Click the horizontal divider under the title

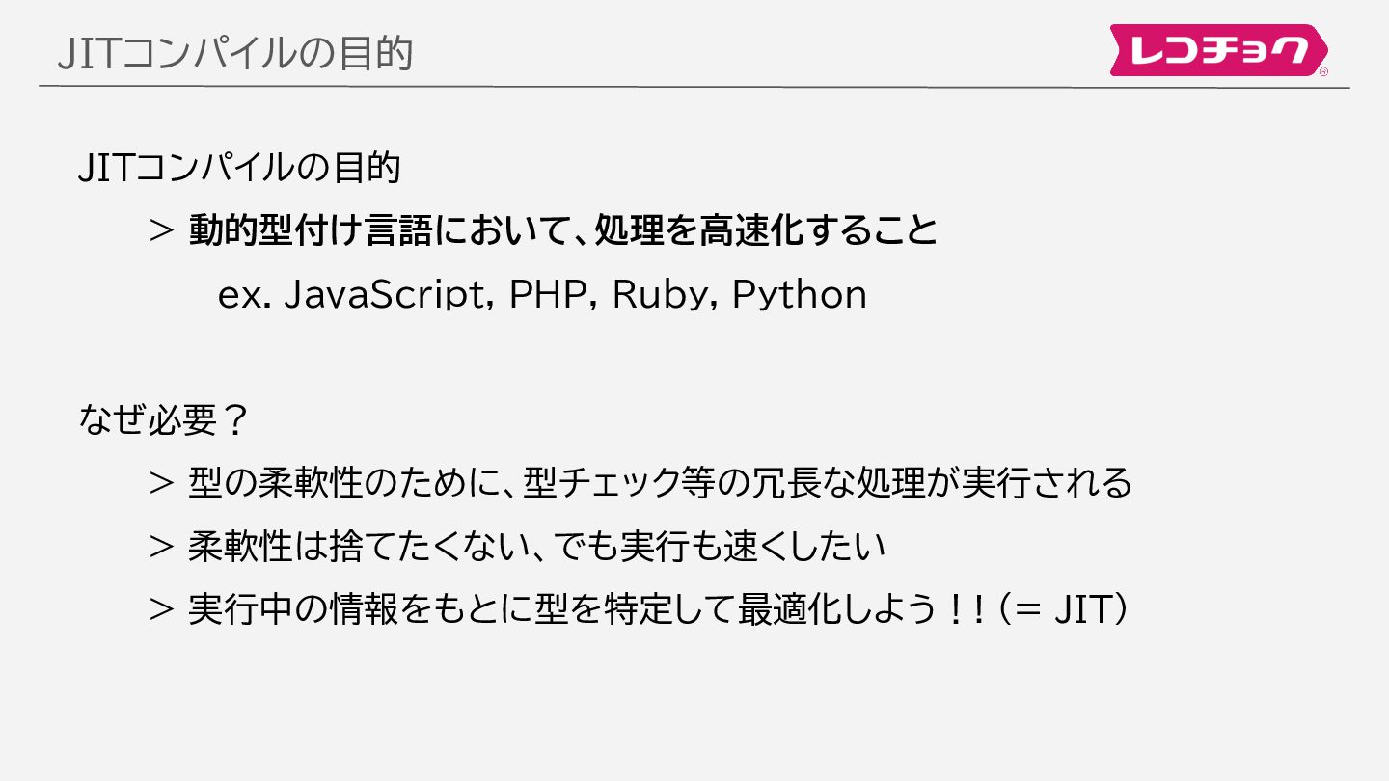tap(694, 87)
